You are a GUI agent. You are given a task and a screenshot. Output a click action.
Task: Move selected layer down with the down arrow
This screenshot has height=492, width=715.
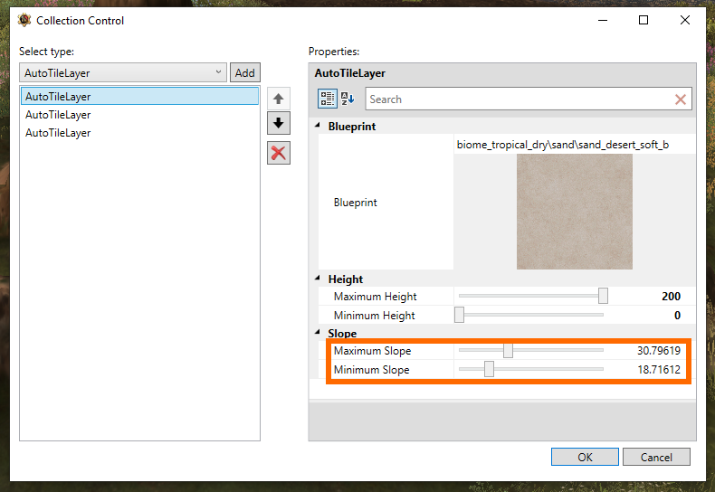coord(279,123)
